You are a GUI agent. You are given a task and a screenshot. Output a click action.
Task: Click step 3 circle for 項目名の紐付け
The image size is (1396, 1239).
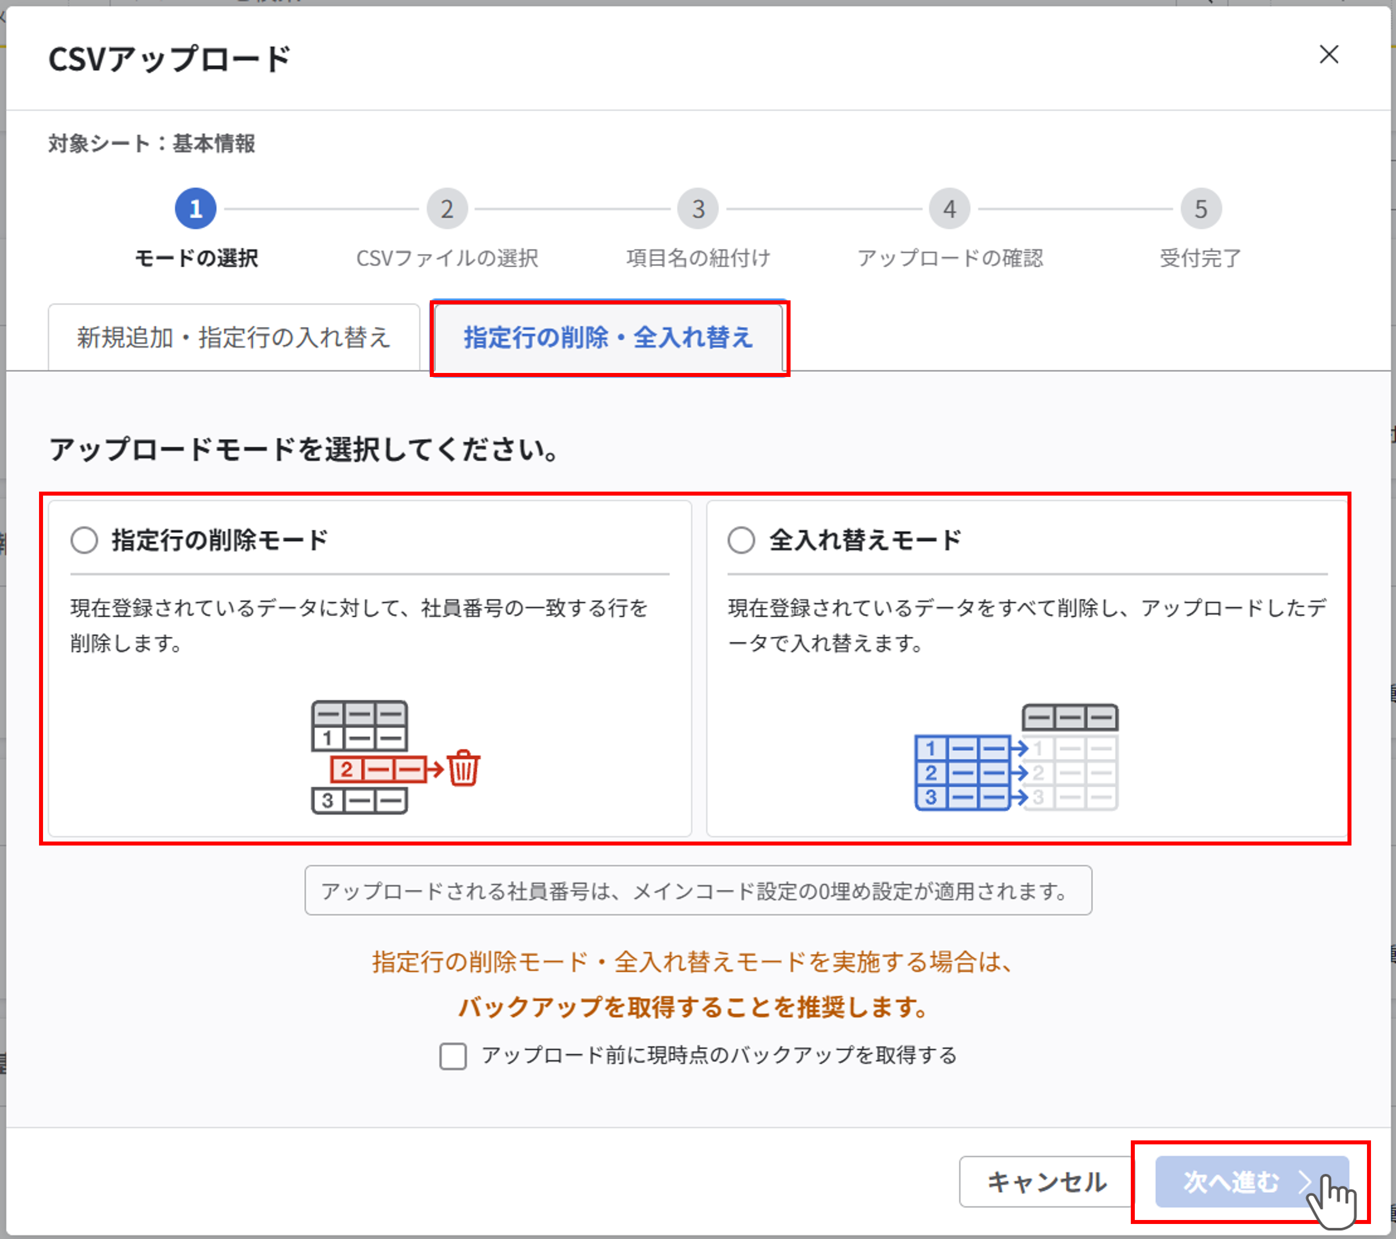(698, 208)
